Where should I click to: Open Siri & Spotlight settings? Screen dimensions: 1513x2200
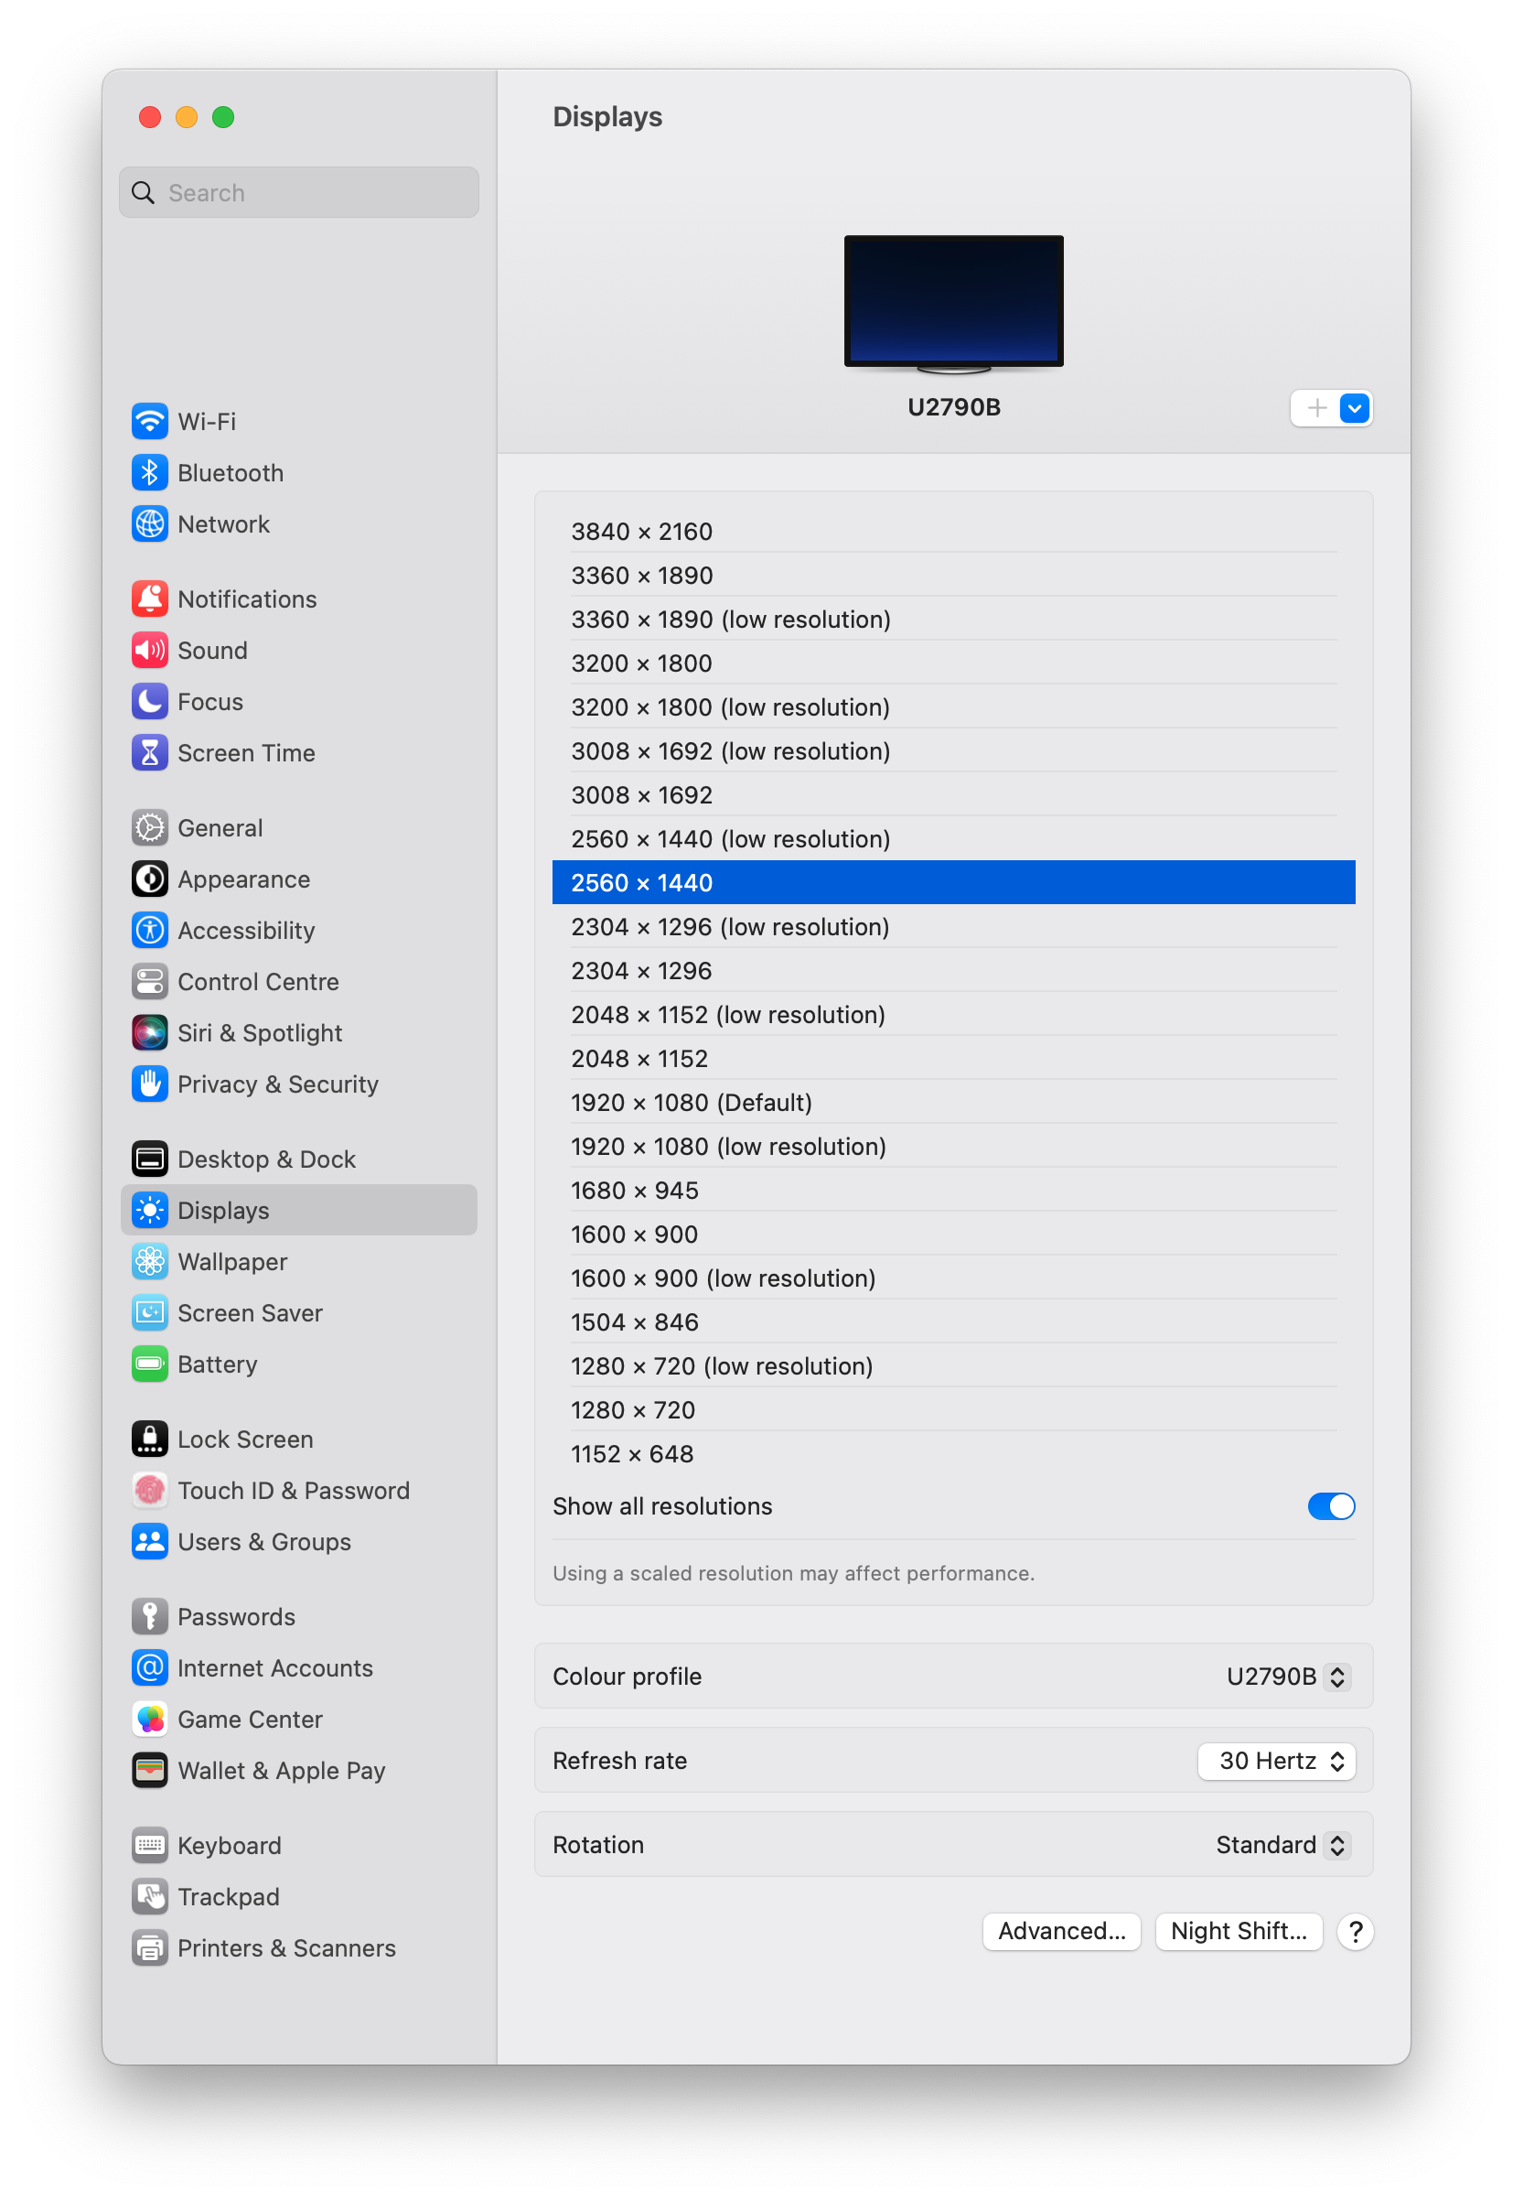[260, 1032]
